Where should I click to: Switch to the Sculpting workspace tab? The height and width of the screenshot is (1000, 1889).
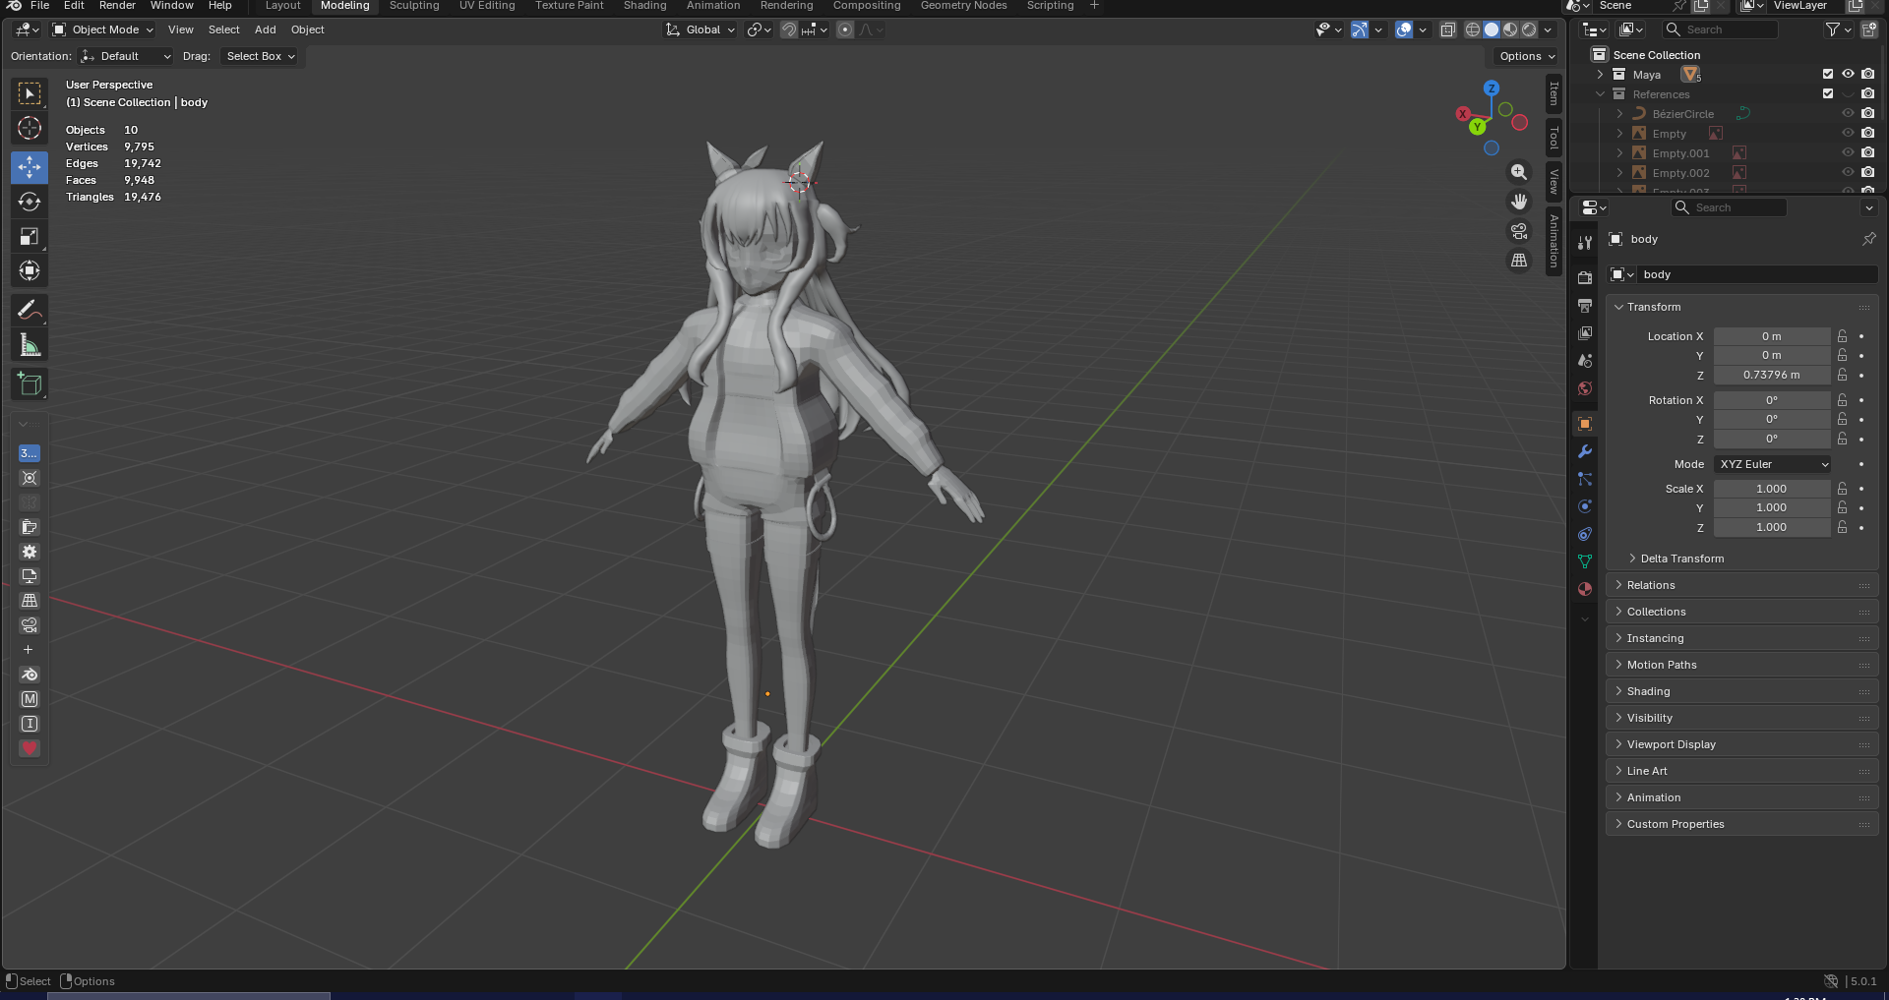[x=414, y=6]
